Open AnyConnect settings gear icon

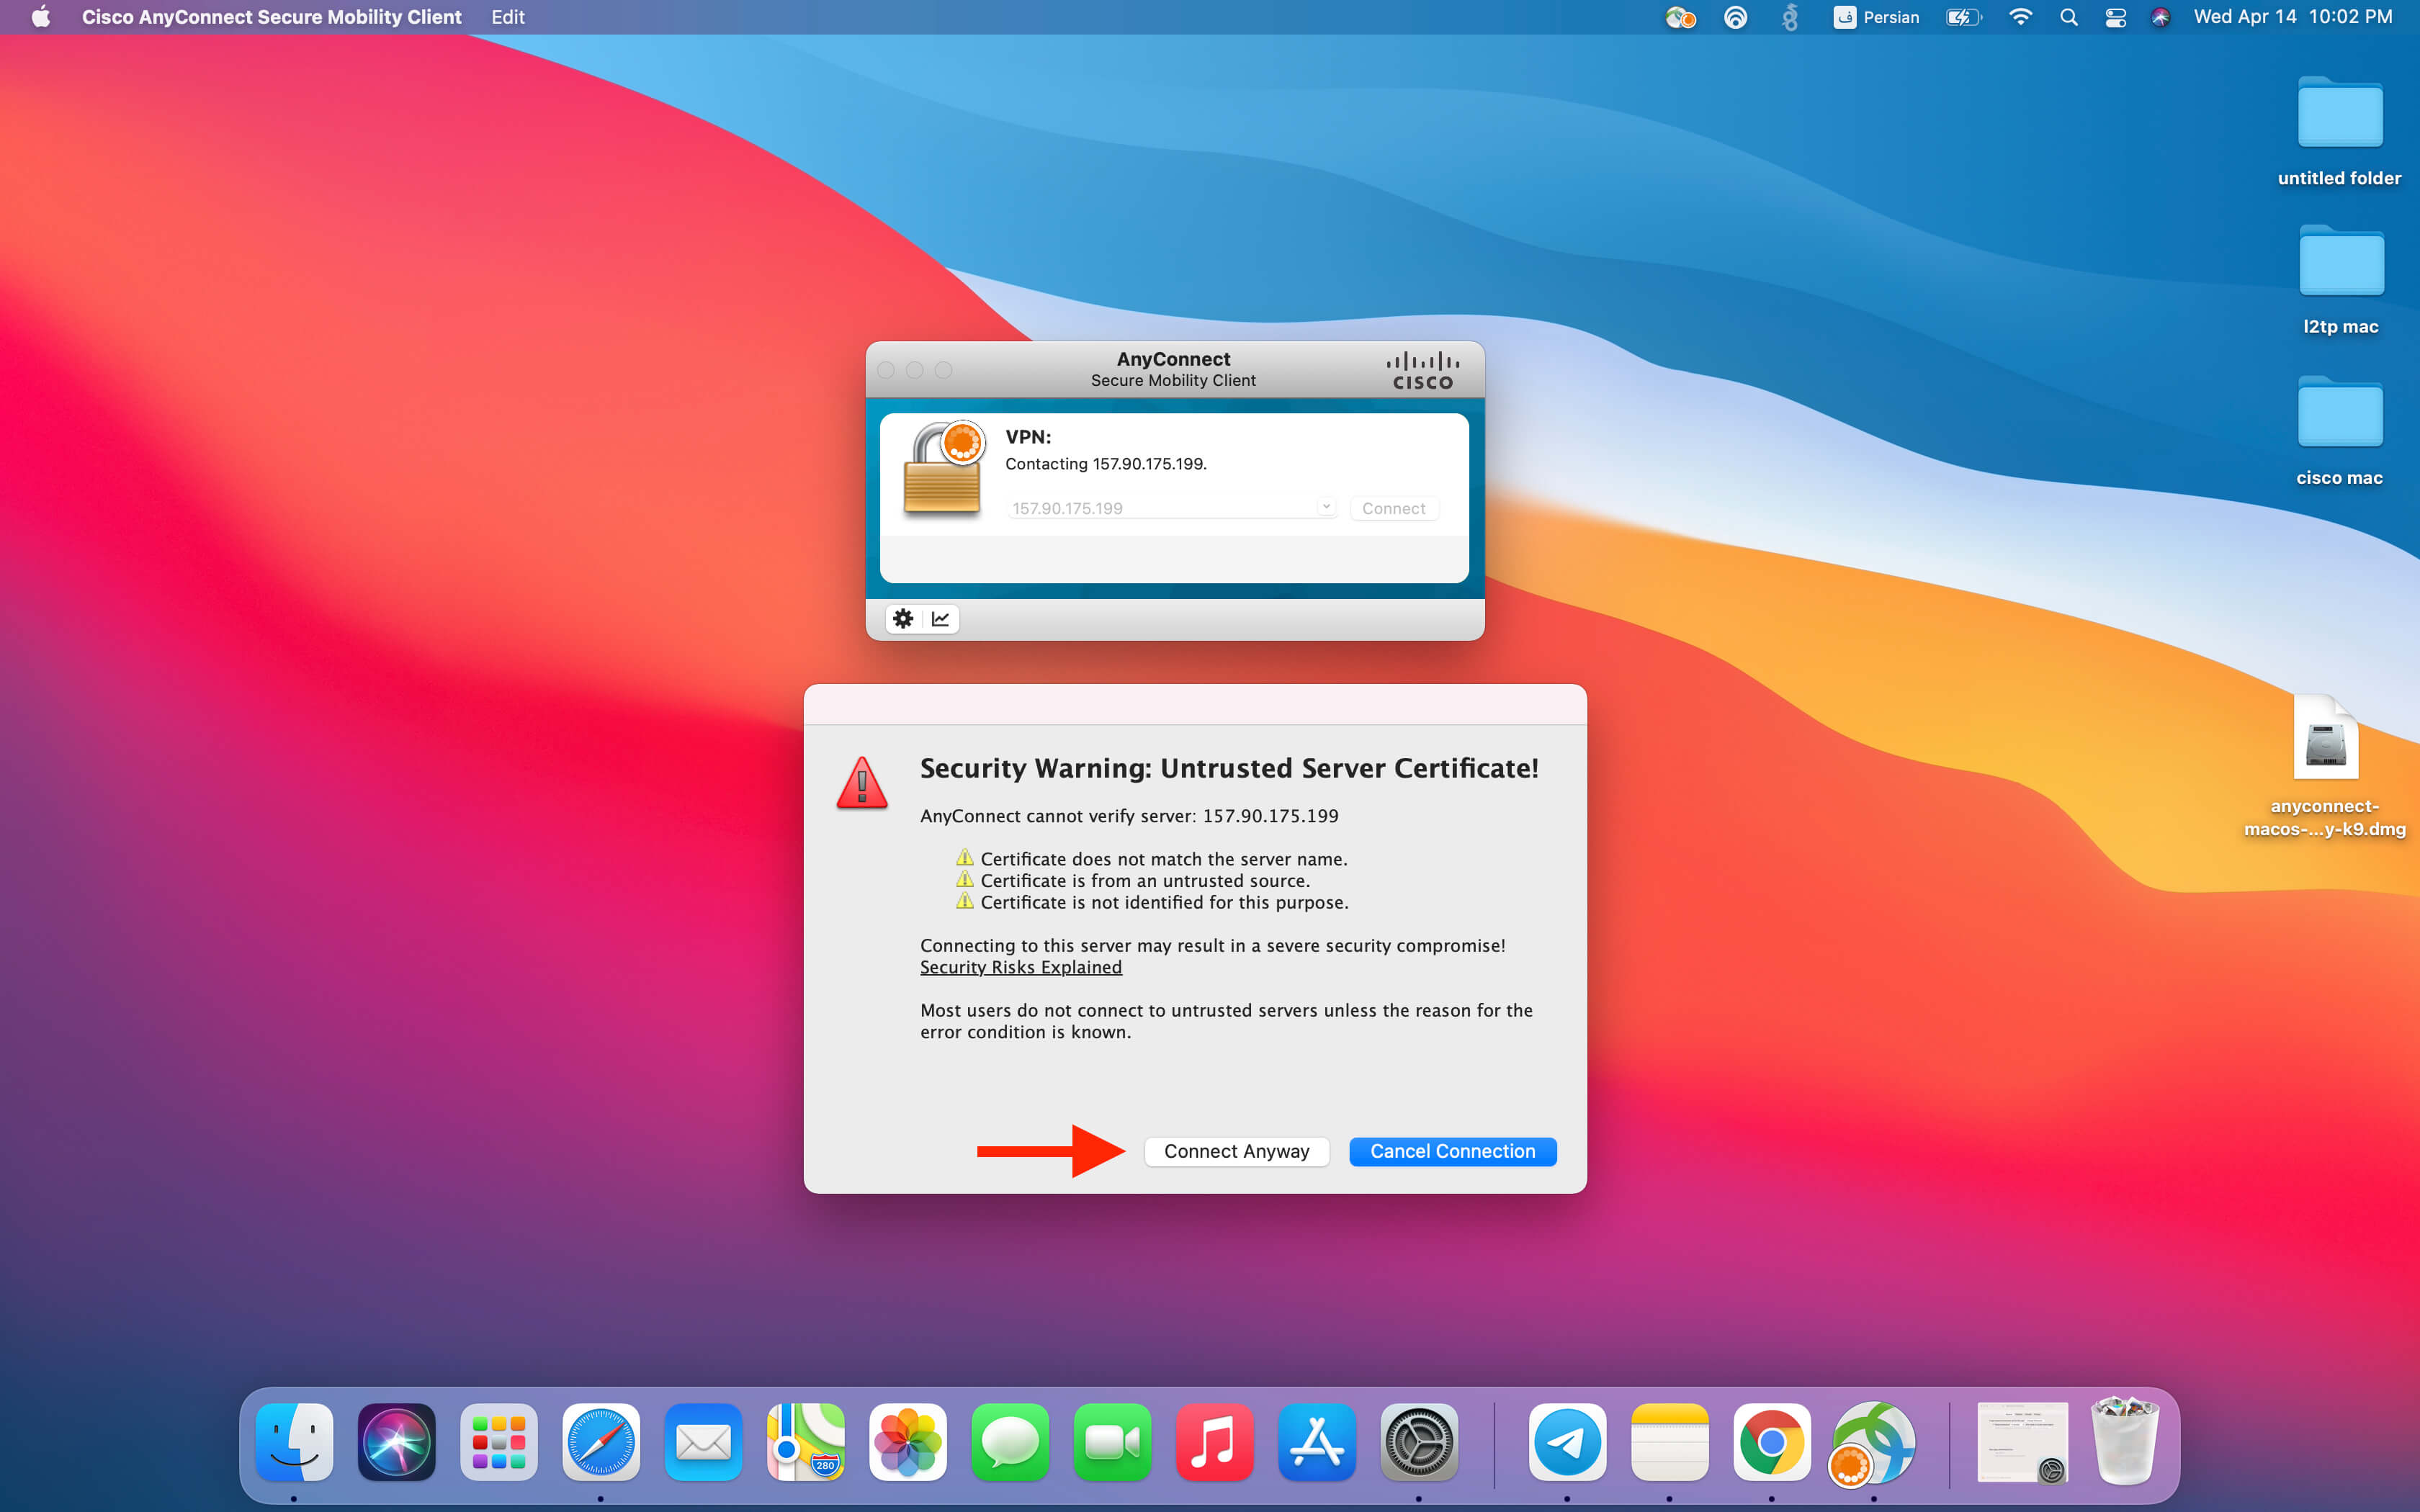903,619
